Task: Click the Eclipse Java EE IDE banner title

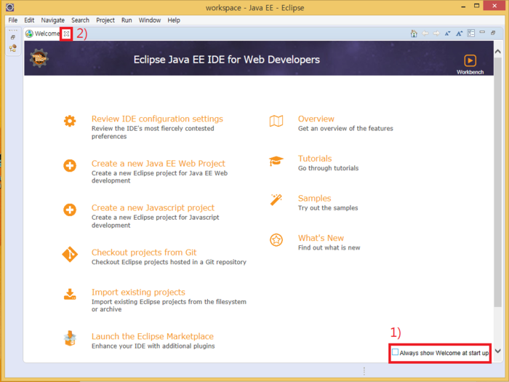Action: [x=227, y=60]
